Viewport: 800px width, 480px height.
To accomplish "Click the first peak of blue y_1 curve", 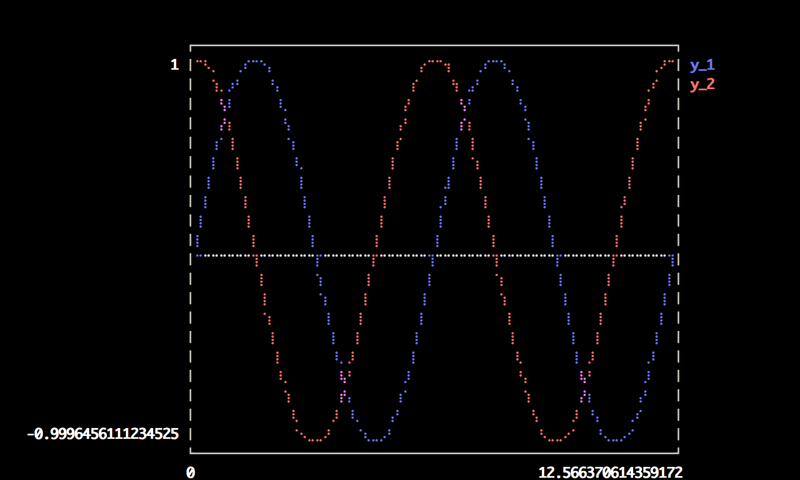I will [255, 61].
